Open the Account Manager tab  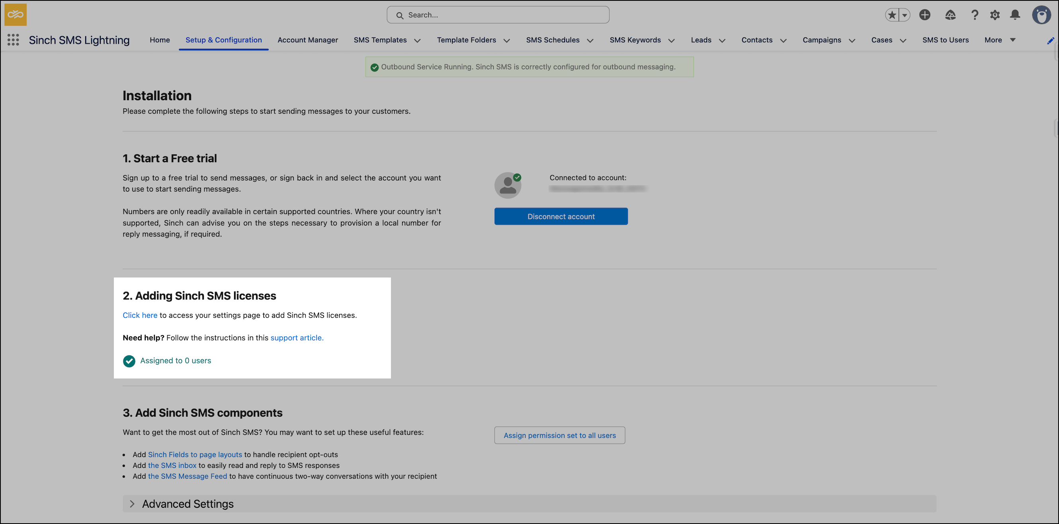tap(307, 40)
